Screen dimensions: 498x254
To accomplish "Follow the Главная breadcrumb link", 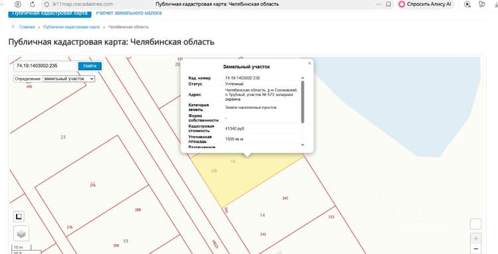I will pyautogui.click(x=27, y=27).
